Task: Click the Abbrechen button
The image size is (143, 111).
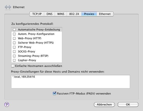Action: tap(104, 104)
